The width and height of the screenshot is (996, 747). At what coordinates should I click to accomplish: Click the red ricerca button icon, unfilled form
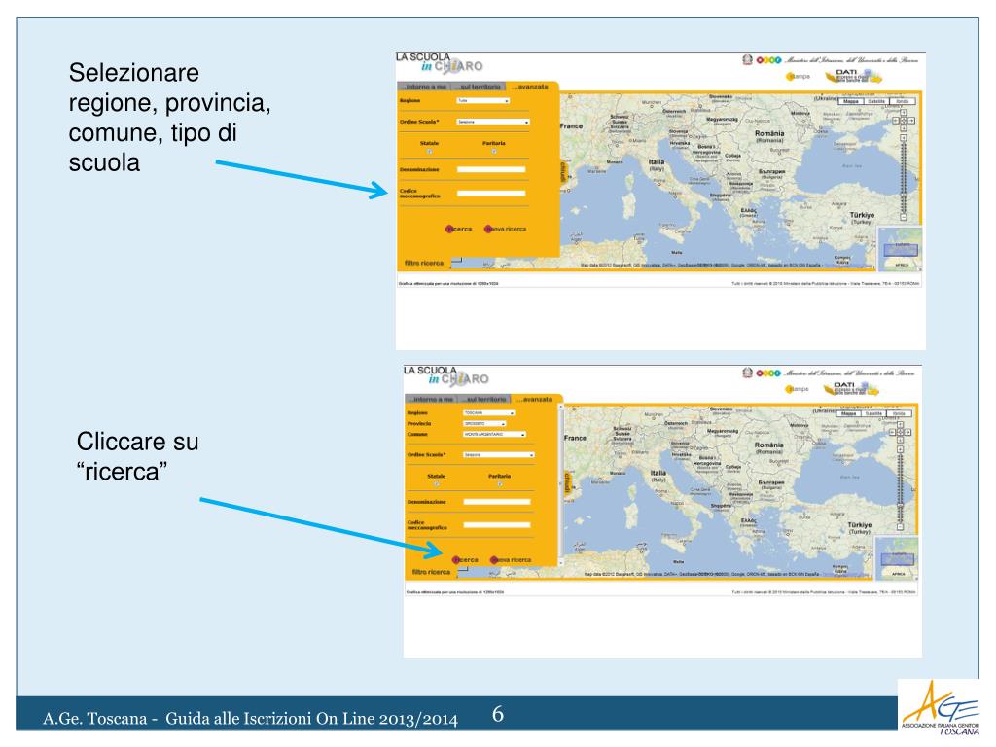[x=449, y=229]
